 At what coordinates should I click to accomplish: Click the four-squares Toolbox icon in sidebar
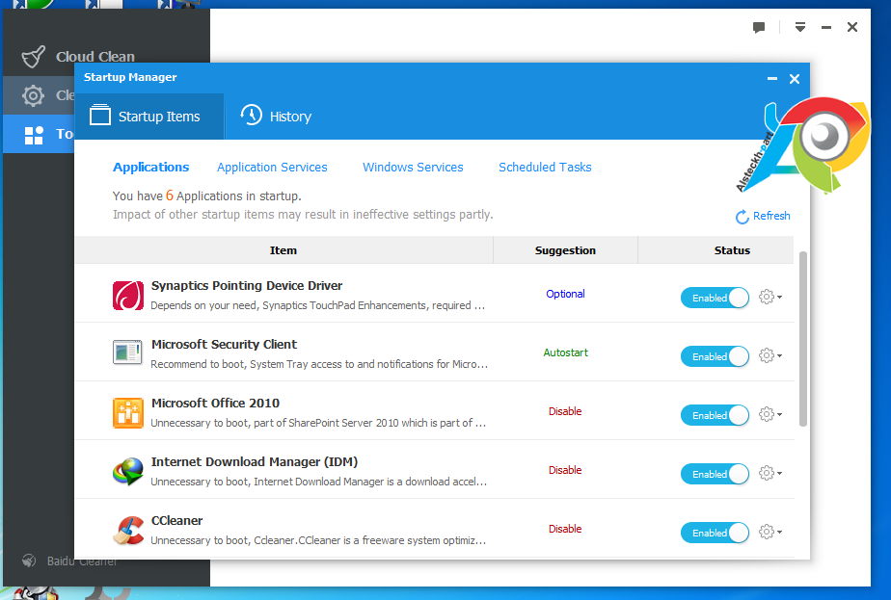34,135
